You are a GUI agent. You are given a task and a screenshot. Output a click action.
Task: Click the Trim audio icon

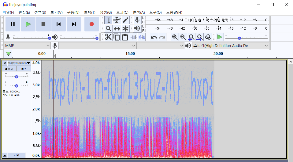click(133, 37)
